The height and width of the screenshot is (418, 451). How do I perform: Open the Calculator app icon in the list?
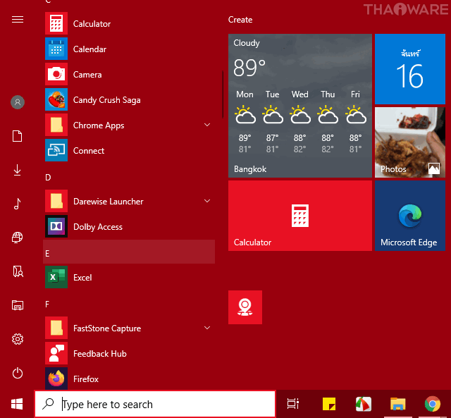click(56, 23)
